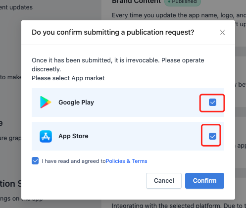
Task: Click the Google Play triangle logo icon
Action: click(46, 102)
